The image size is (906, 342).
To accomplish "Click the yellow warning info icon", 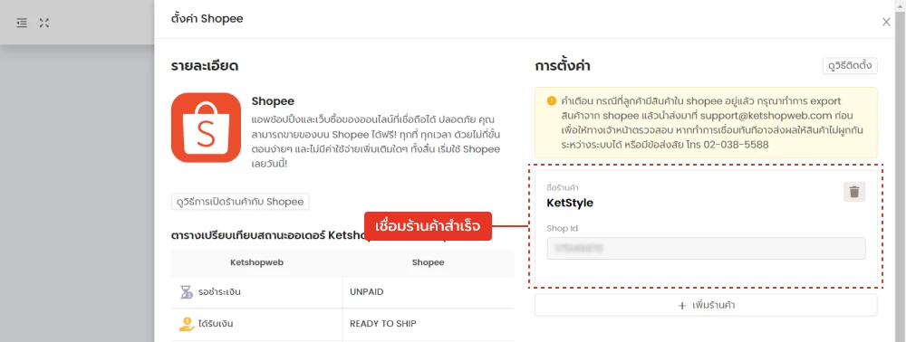I will (x=551, y=100).
